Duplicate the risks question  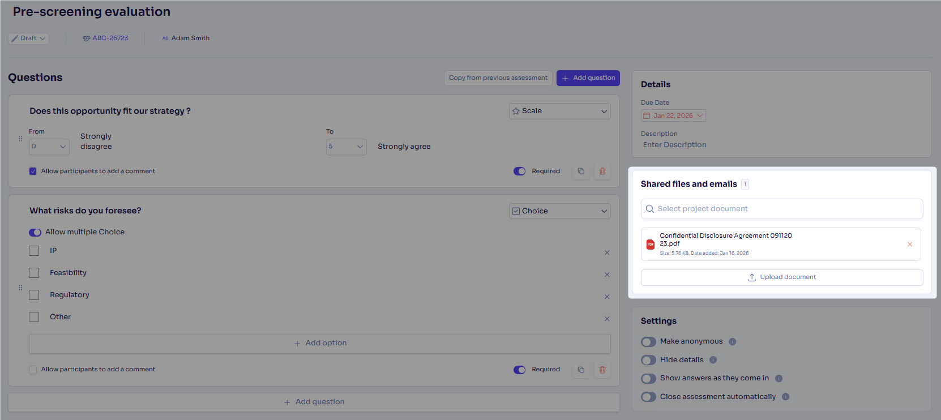[581, 370]
